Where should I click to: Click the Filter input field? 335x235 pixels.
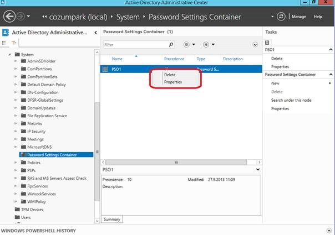136,45
